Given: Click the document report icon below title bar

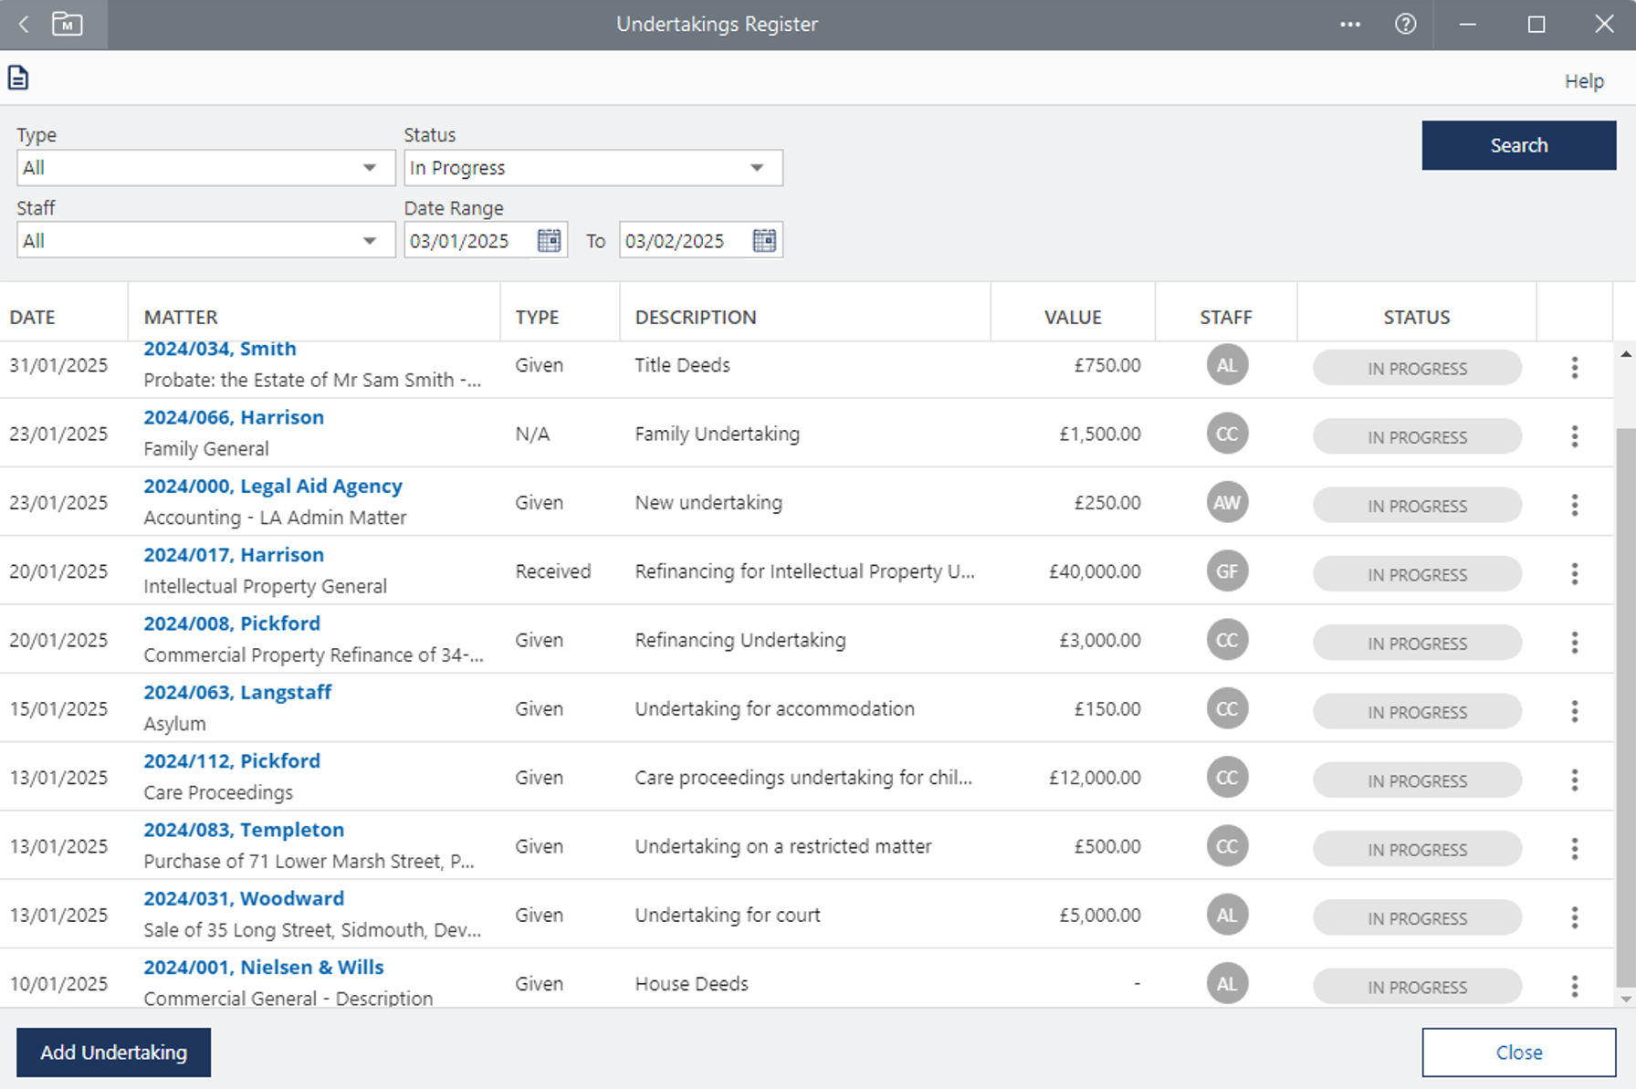Looking at the screenshot, I should [x=18, y=79].
